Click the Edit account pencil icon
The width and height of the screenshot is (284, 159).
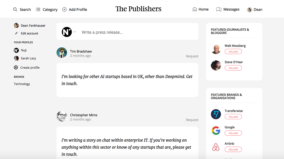tap(16, 33)
